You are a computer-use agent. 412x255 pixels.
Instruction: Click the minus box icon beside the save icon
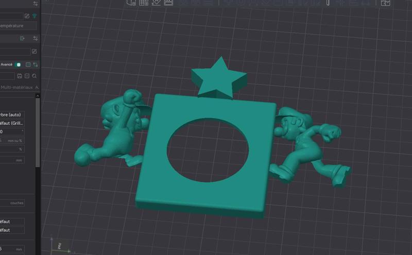27,76
